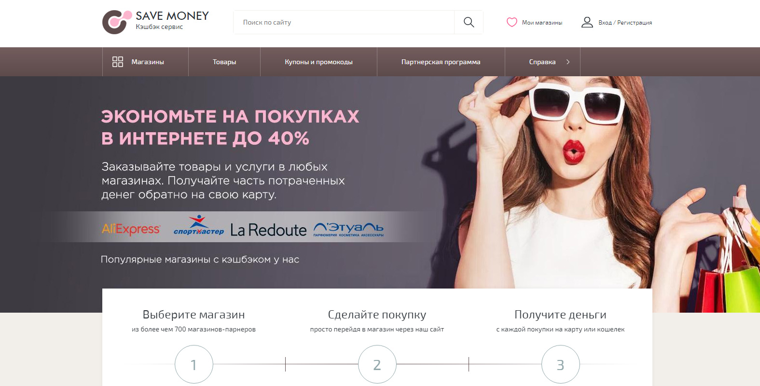
Task: Focus the Поиск по сайту search field
Action: point(344,22)
